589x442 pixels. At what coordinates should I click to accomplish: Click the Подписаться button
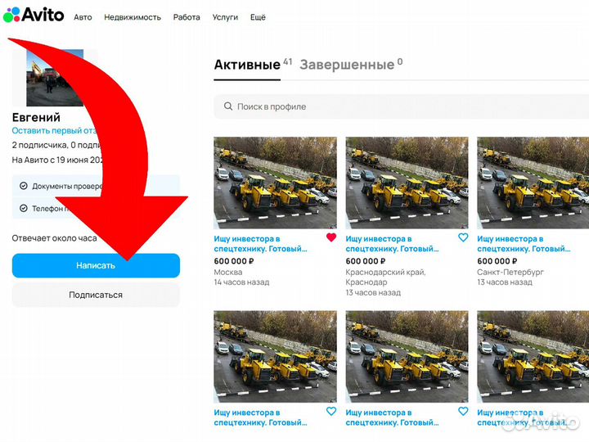click(96, 295)
